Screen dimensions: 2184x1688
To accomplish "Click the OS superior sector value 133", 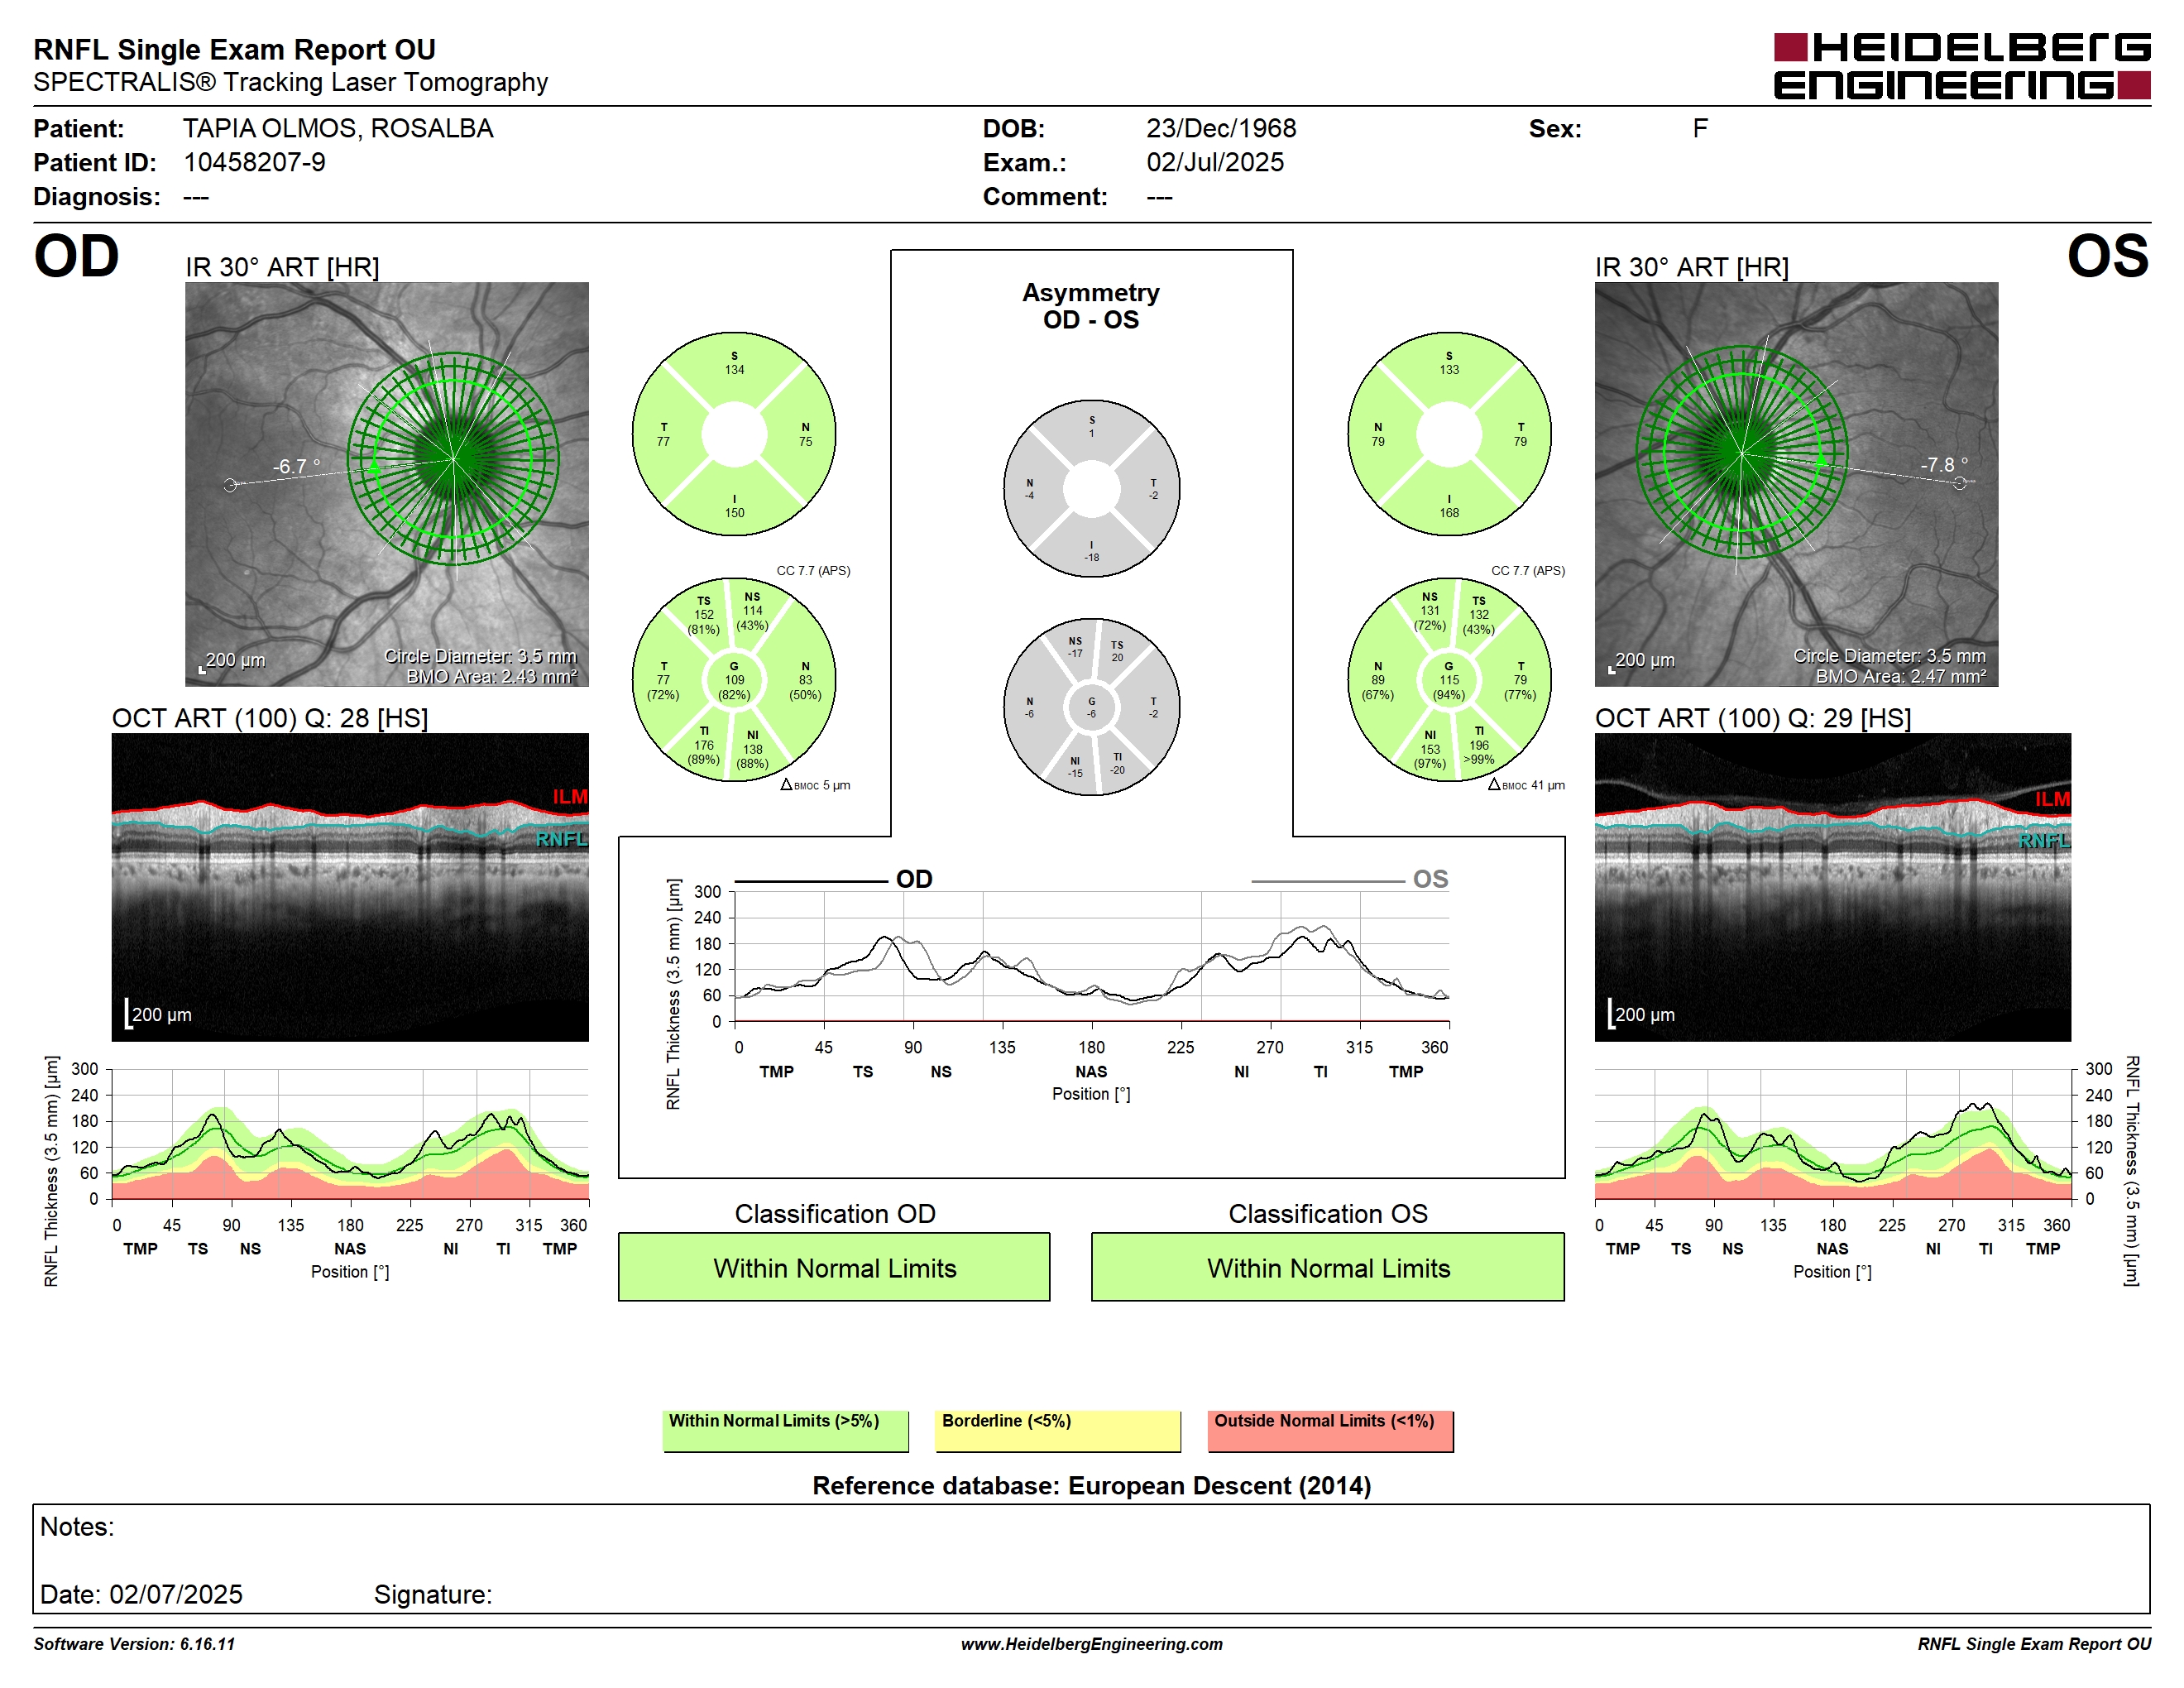I will pyautogui.click(x=1449, y=369).
